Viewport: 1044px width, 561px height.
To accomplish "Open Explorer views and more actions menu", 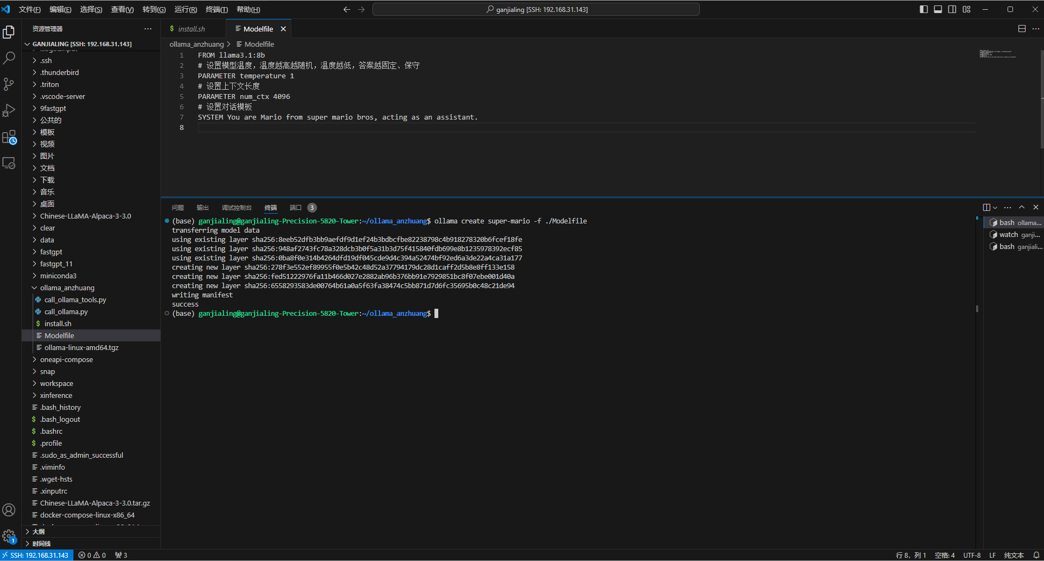I will pyautogui.click(x=148, y=29).
